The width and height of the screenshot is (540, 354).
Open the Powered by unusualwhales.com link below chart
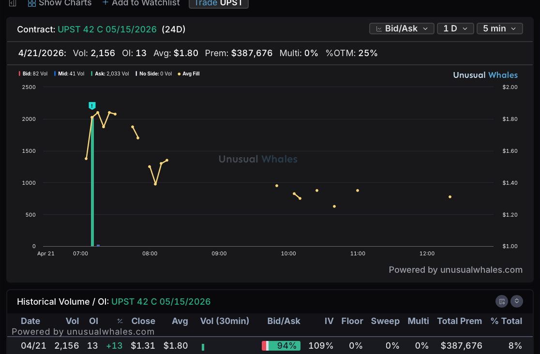pos(456,270)
